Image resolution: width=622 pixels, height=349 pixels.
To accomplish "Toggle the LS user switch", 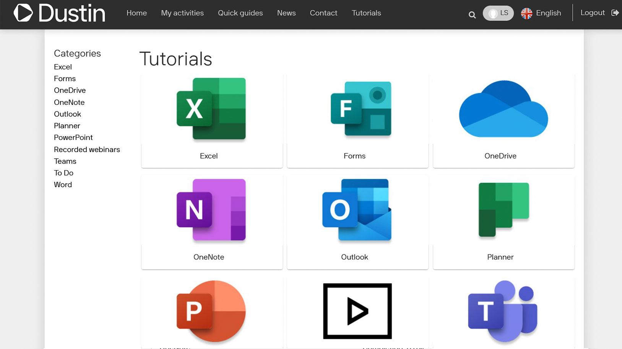I will [498, 13].
